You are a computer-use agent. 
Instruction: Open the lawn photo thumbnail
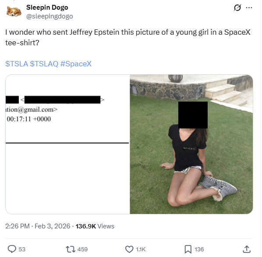[x=191, y=144]
